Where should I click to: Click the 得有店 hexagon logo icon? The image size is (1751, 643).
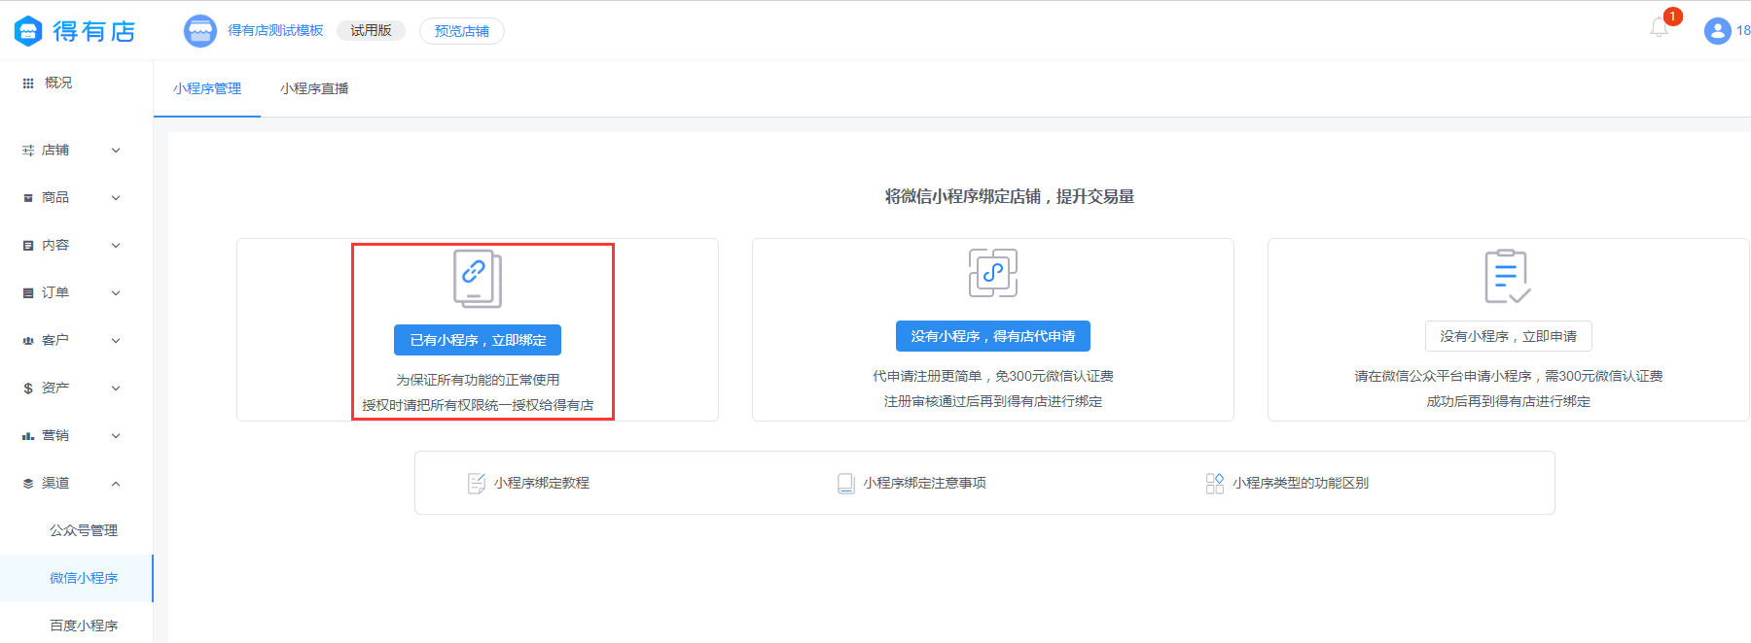point(28,31)
